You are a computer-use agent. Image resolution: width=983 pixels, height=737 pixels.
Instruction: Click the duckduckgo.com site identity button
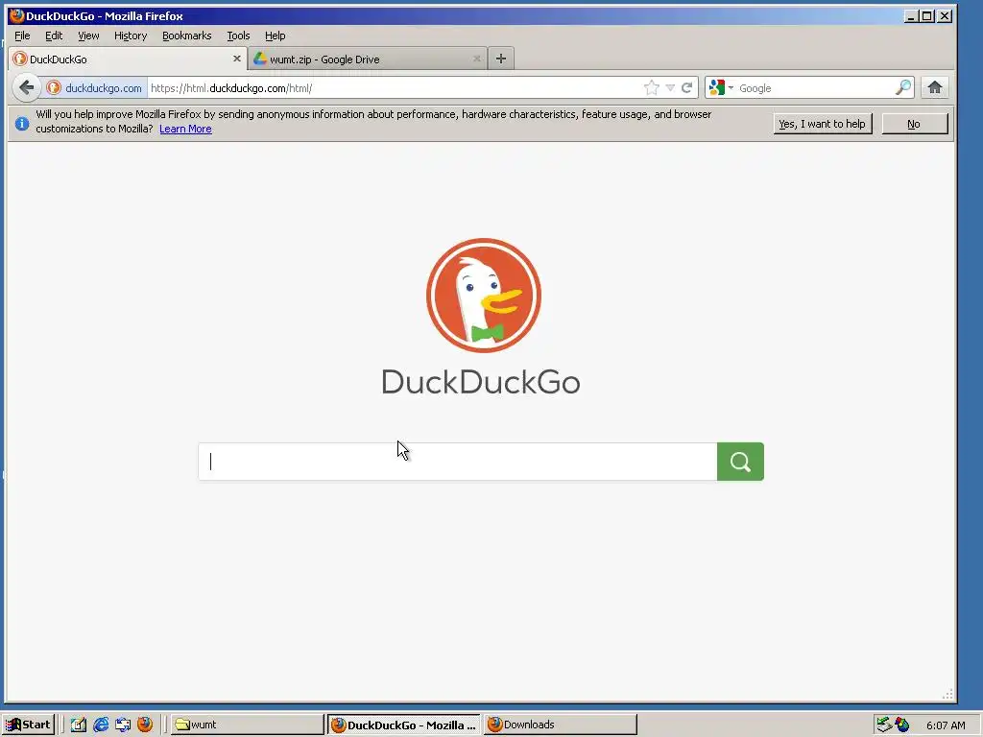point(95,87)
